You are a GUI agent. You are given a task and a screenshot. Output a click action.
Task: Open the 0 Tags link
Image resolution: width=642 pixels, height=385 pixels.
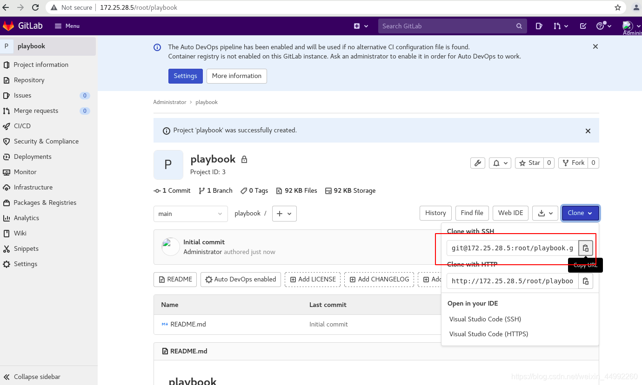pyautogui.click(x=254, y=190)
